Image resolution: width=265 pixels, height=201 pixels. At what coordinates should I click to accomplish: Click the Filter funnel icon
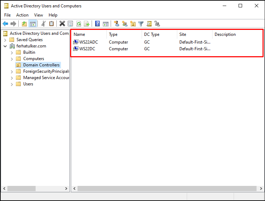pyautogui.click(x=141, y=24)
